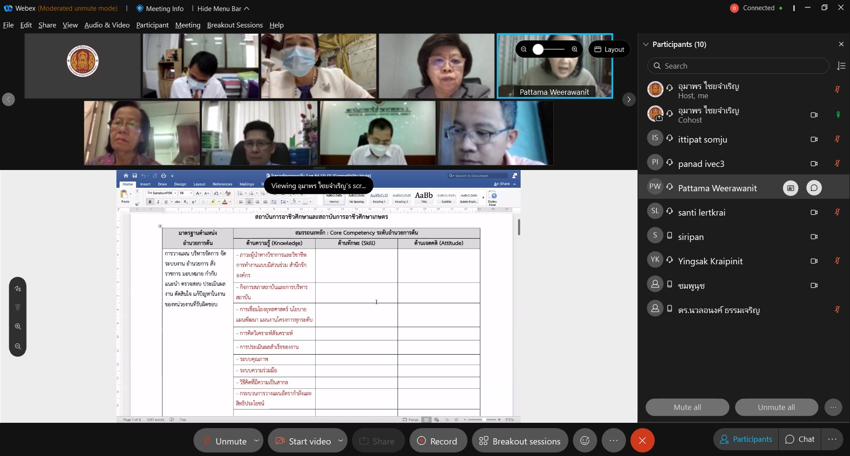Click the Mute all button
The height and width of the screenshot is (456, 850).
[x=687, y=407]
